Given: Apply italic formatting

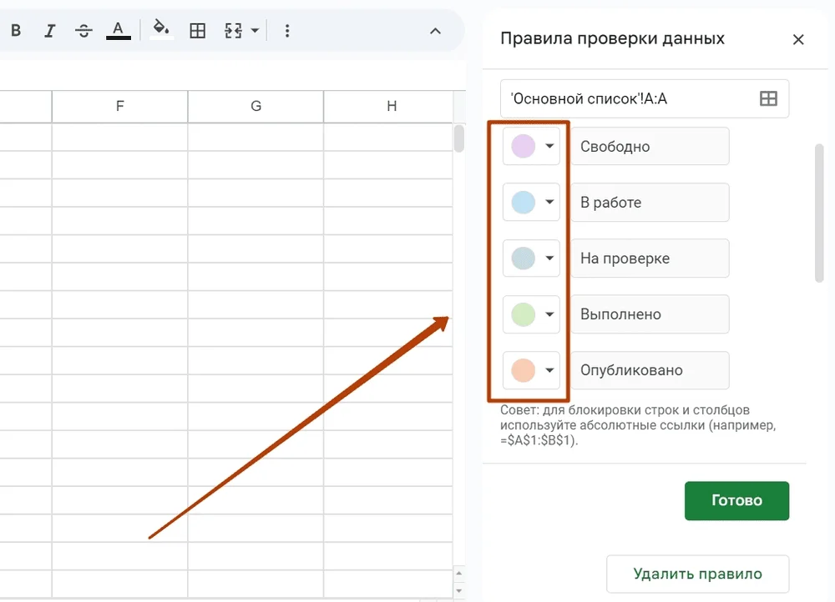Looking at the screenshot, I should coord(49,30).
